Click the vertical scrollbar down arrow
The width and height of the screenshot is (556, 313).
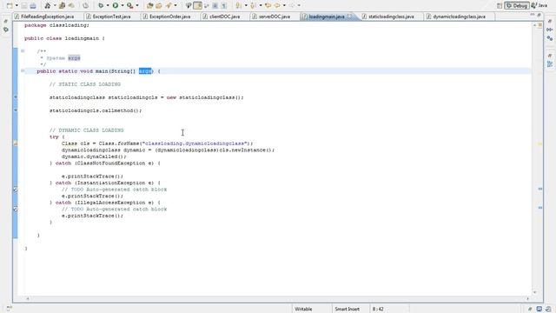[535, 292]
